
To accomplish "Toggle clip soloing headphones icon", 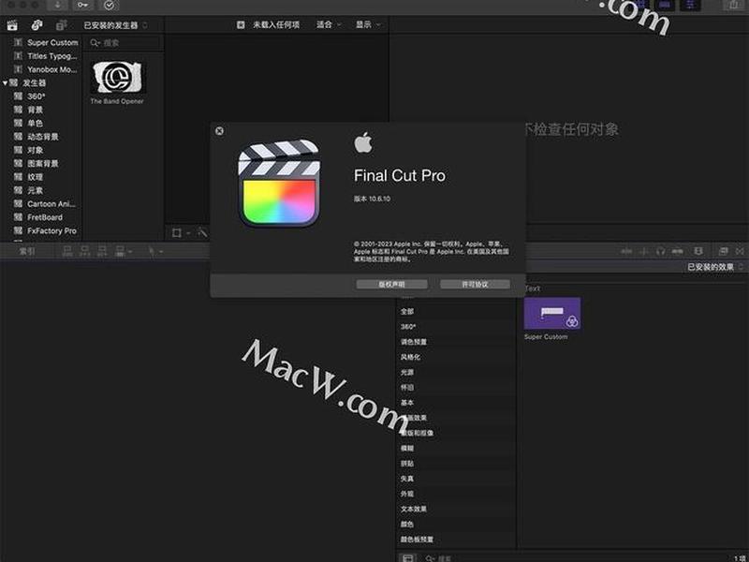I will pyautogui.click(x=661, y=251).
